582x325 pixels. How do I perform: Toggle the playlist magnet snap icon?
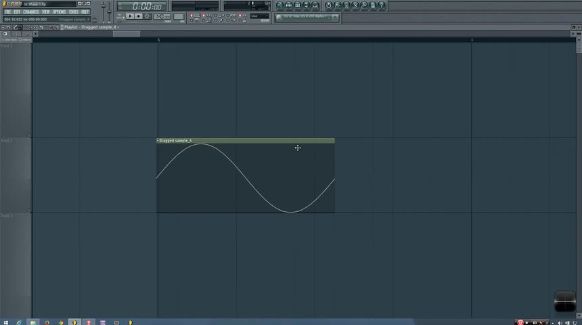tap(8, 27)
